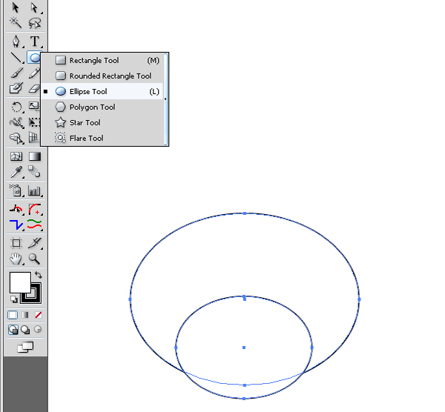Viewport: 445px width, 412px height.
Task: Activate the Hand tool
Action: (16, 259)
